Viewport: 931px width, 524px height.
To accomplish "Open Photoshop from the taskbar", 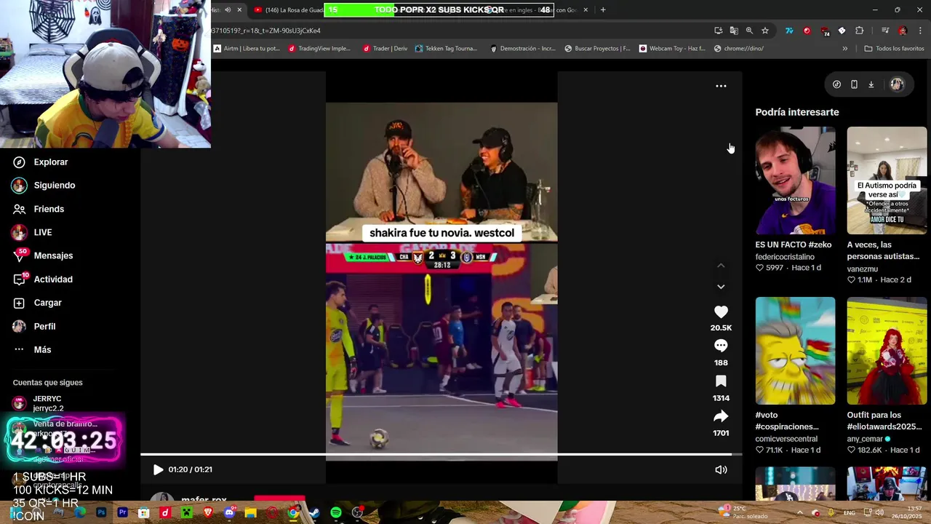I will click(101, 513).
